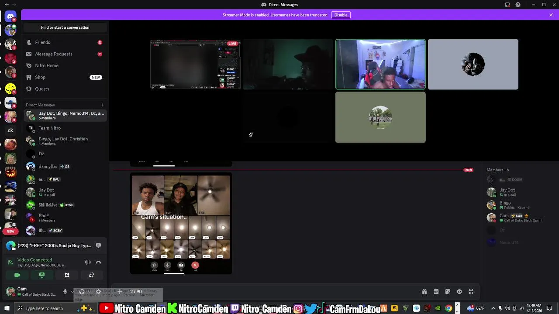The image size is (559, 314).
Task: Toggle screen share in voice panel
Action: tap(42, 275)
